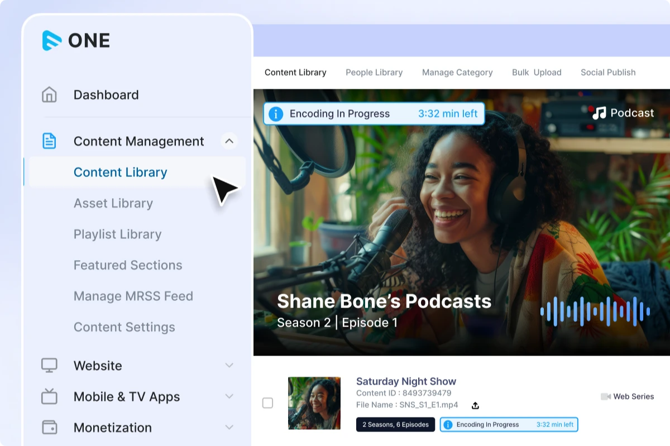
Task: Click the upload icon beside file name
Action: pos(475,405)
